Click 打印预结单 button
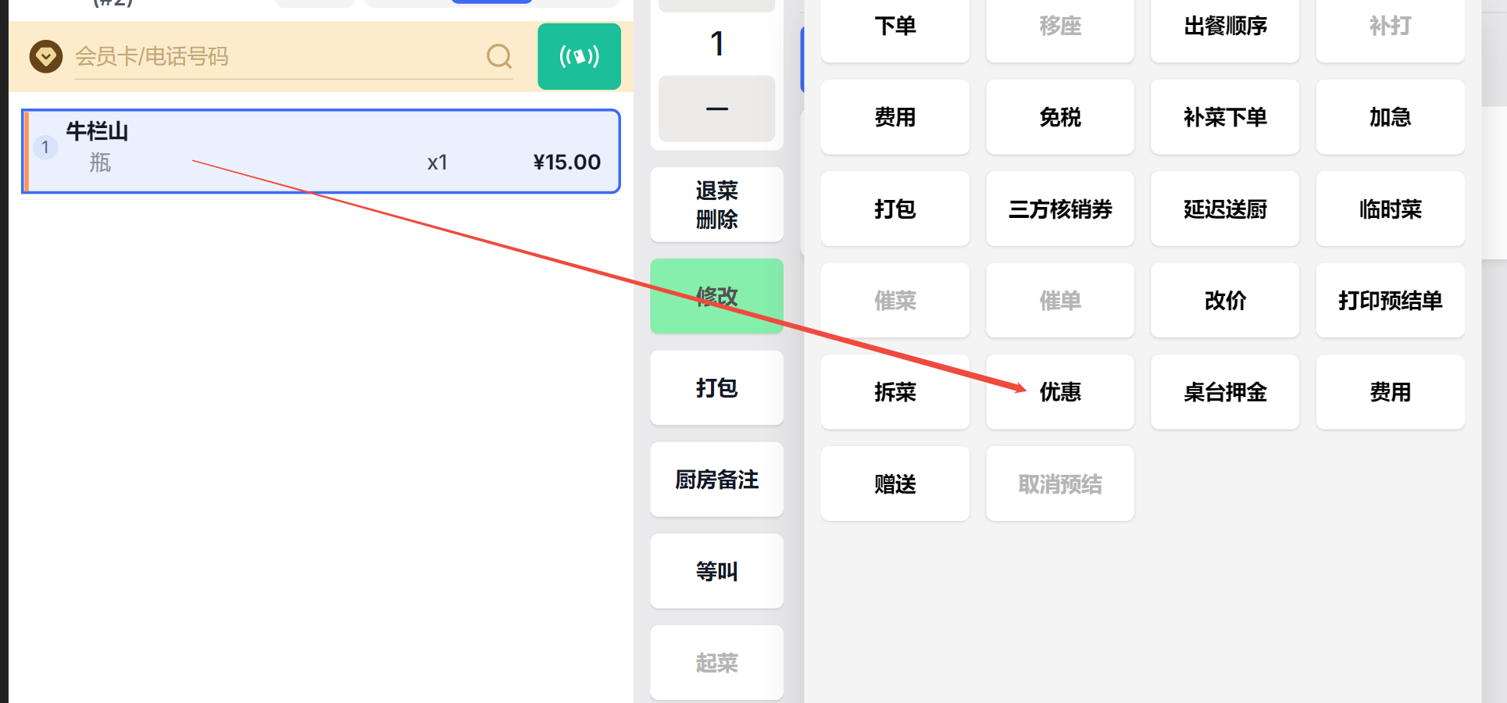This screenshot has height=703, width=1507. [x=1389, y=301]
